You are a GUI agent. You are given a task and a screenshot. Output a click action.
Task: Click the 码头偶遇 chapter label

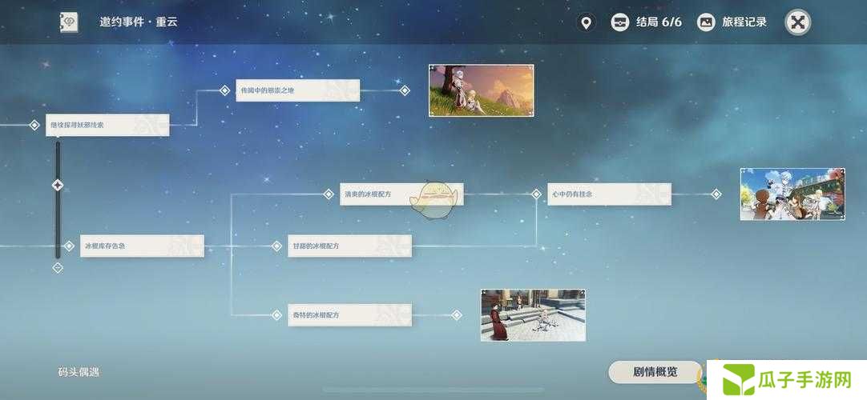pos(79,372)
